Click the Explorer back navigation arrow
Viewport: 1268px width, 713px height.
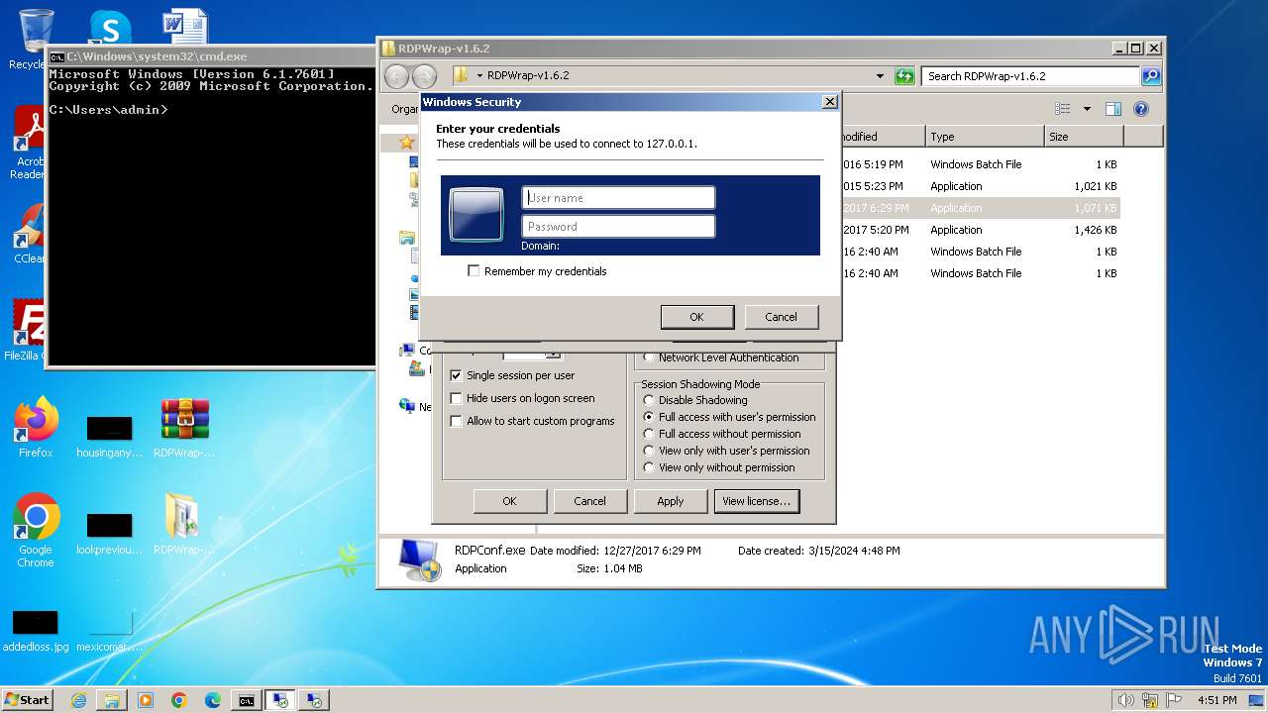click(396, 76)
